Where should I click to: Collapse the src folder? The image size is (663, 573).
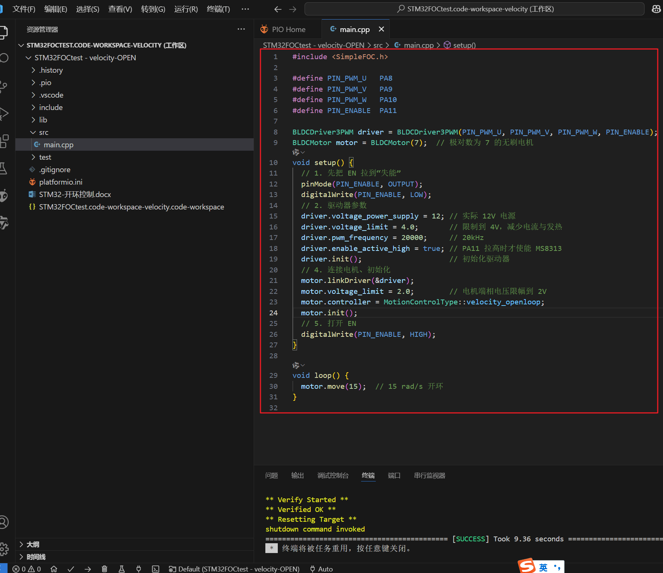click(x=44, y=132)
